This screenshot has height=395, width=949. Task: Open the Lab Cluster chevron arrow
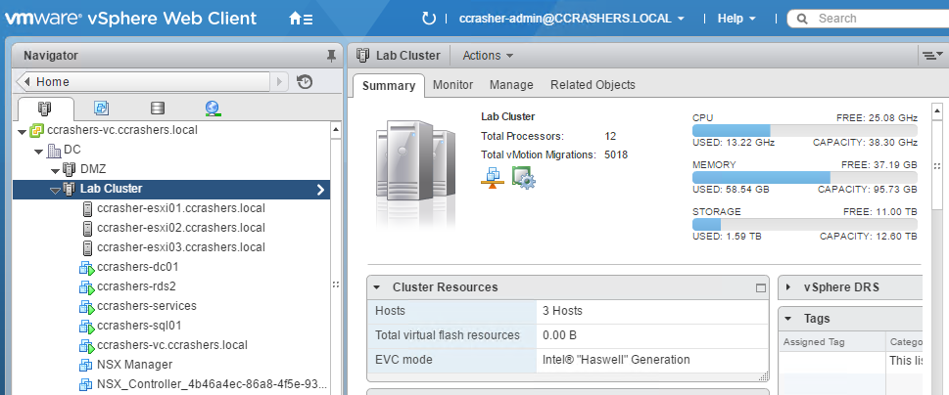point(321,190)
